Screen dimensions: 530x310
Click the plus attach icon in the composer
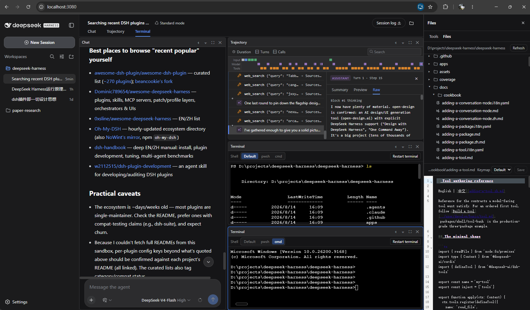click(x=91, y=300)
